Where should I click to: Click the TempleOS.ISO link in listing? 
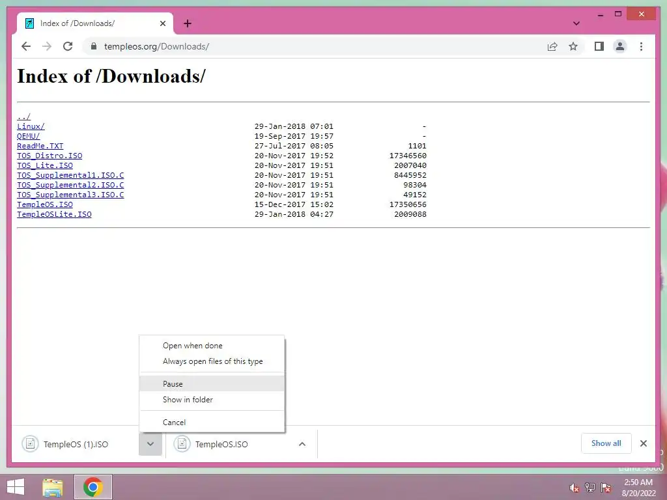(x=45, y=204)
